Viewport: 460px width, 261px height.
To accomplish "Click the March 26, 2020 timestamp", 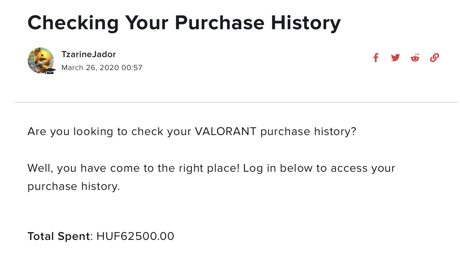I will click(90, 68).
